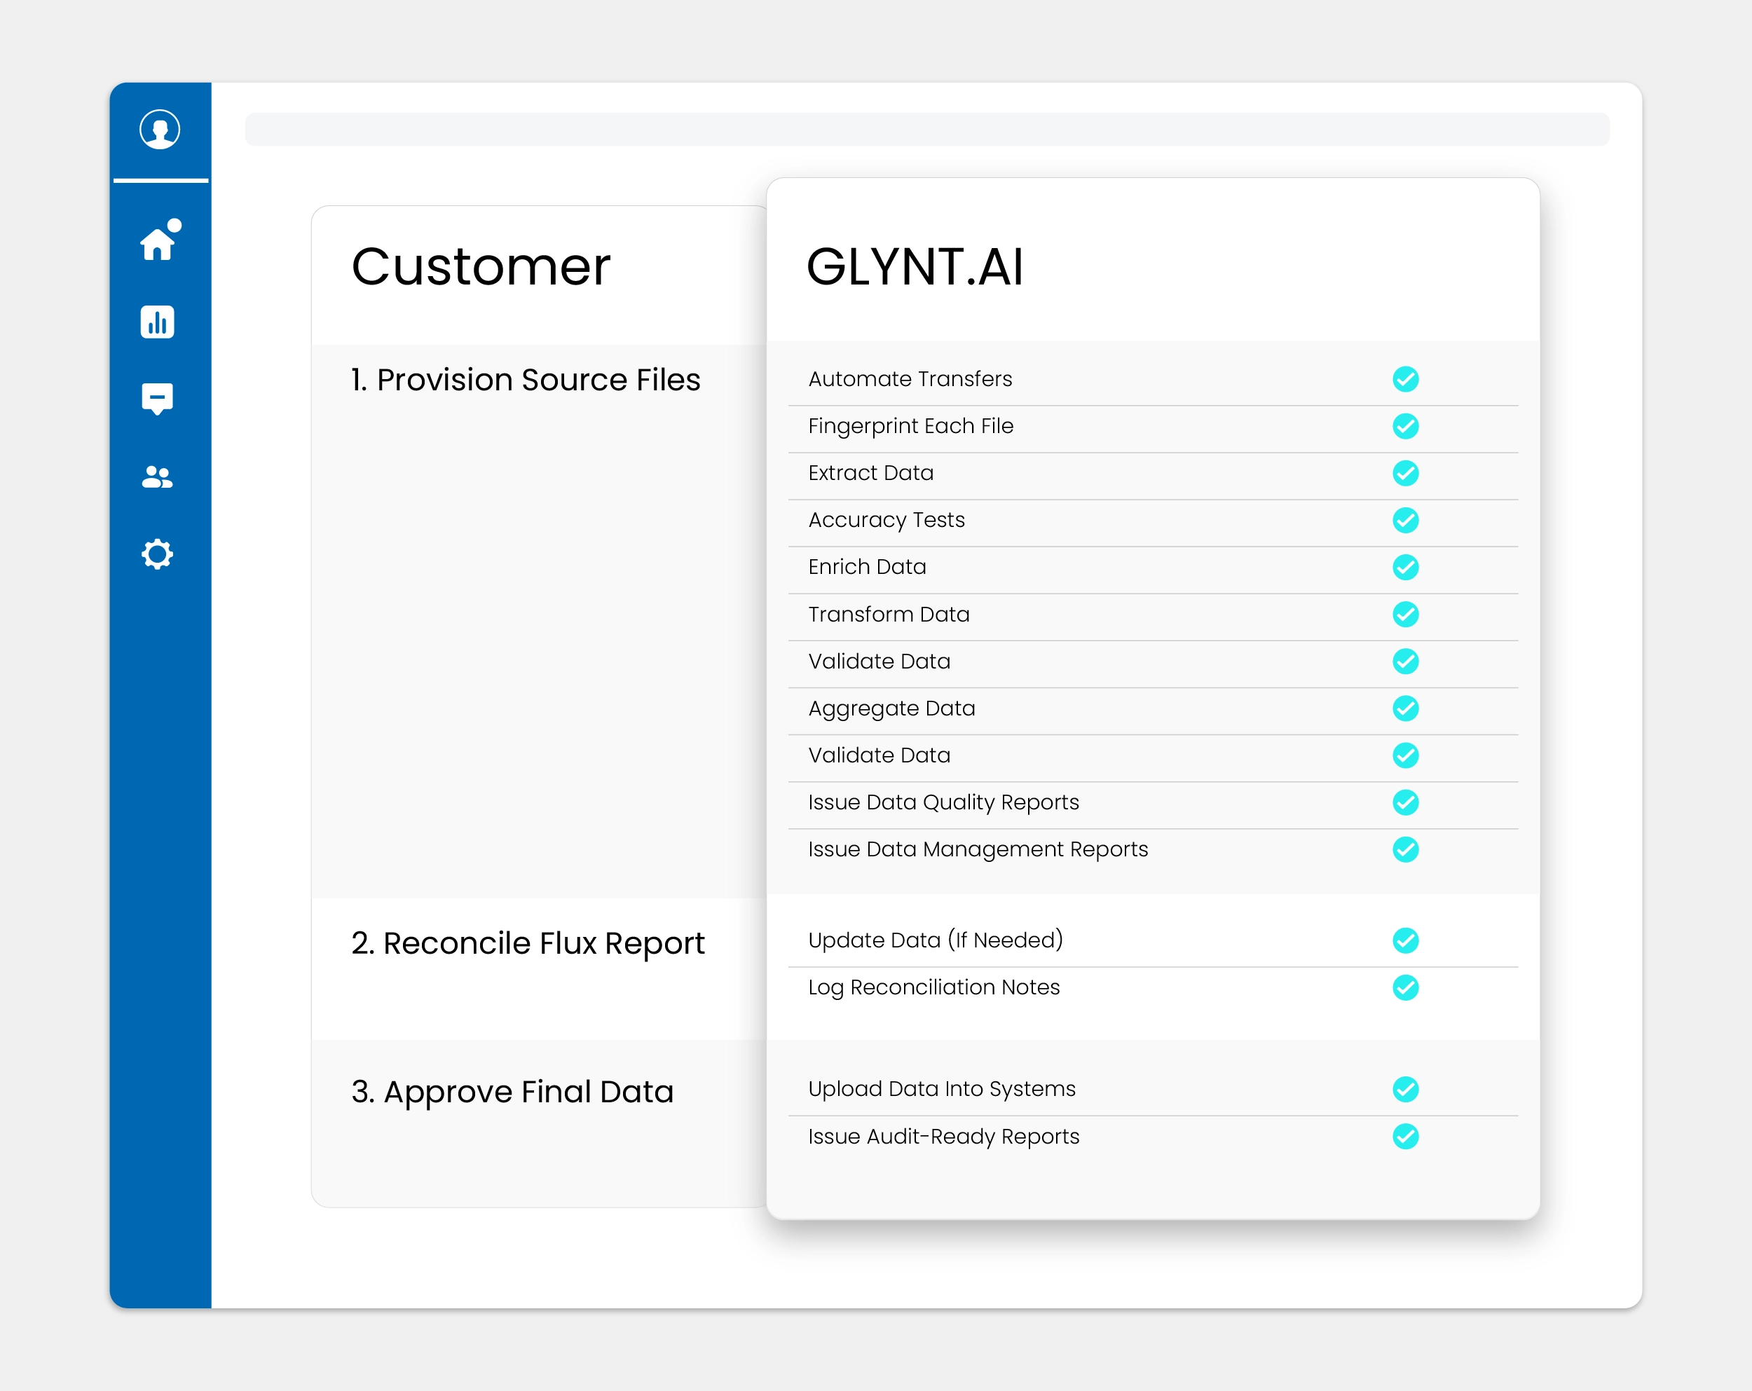This screenshot has height=1391, width=1752.
Task: Open the settings gear icon
Action: point(157,554)
